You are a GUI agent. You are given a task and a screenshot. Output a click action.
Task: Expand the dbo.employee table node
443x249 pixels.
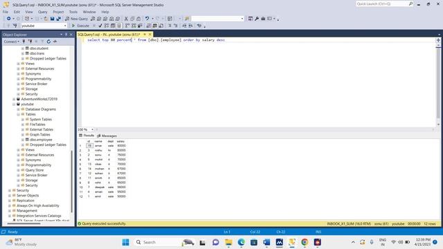(23, 140)
